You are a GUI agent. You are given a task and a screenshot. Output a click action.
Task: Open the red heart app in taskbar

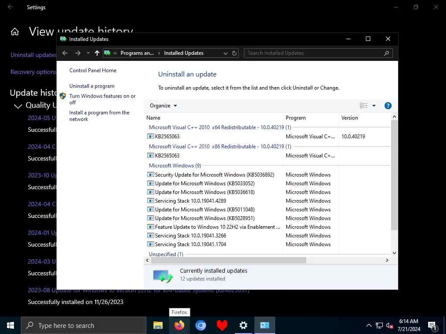pos(222,325)
